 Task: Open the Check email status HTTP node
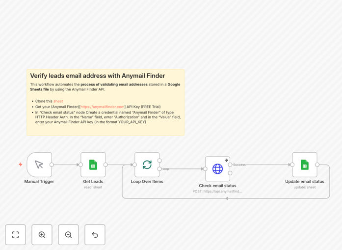point(217,169)
